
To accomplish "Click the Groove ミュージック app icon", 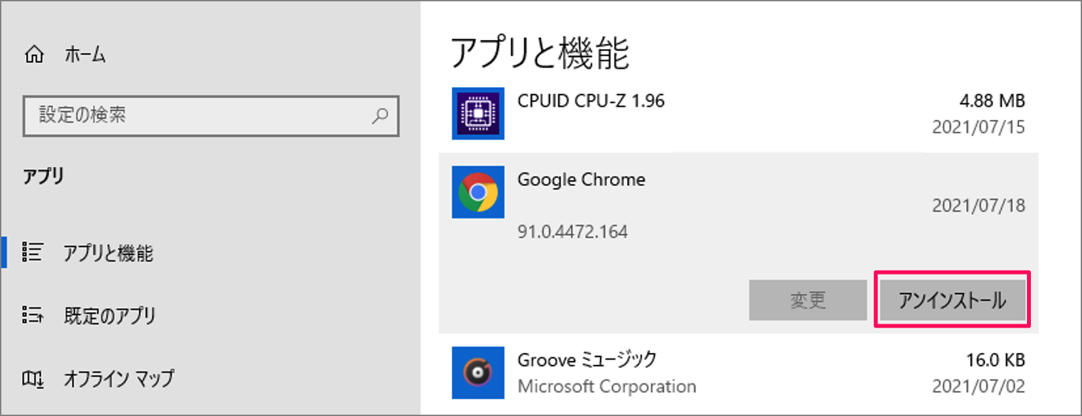I will (x=477, y=372).
